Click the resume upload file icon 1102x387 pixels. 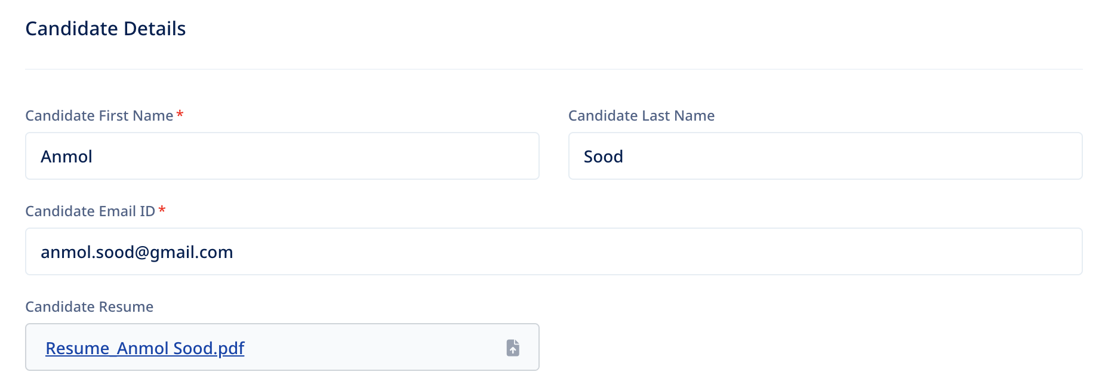[x=513, y=348]
